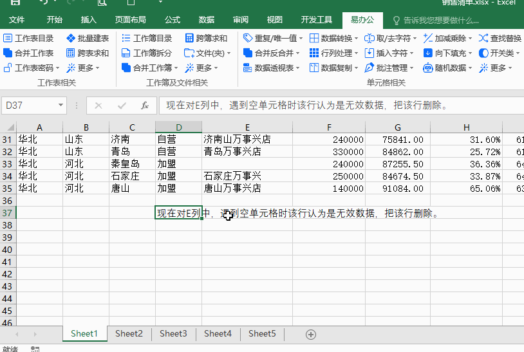Switch to Sheet3 tab
The height and width of the screenshot is (352, 524).
click(x=173, y=333)
